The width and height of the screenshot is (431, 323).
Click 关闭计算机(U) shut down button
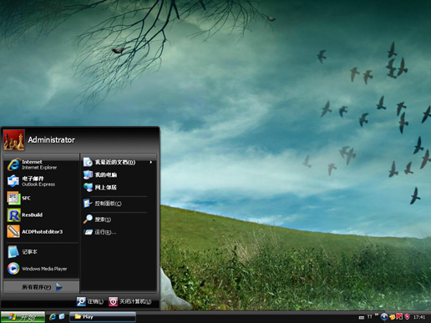point(130,301)
